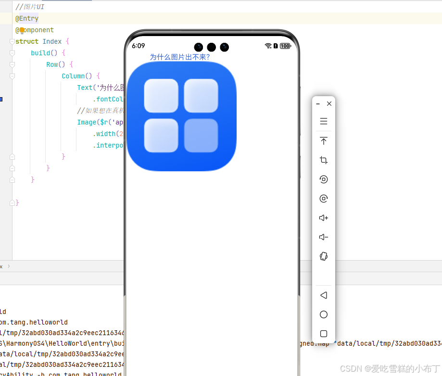This screenshot has width=442, height=376.
Task: Click fold end marker of struct closing brace
Action: point(12,203)
